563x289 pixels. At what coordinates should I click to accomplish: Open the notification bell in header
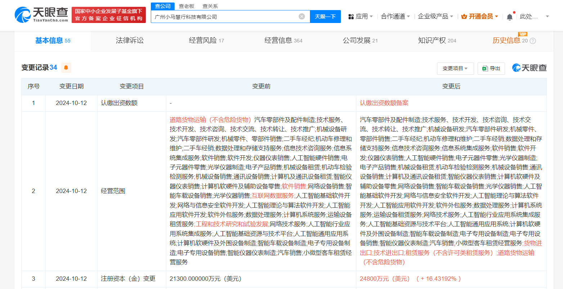point(510,17)
